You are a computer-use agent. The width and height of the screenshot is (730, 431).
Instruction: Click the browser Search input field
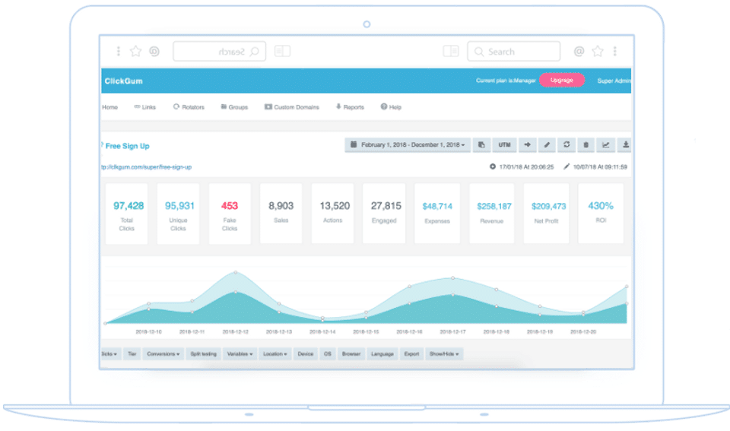tap(513, 51)
